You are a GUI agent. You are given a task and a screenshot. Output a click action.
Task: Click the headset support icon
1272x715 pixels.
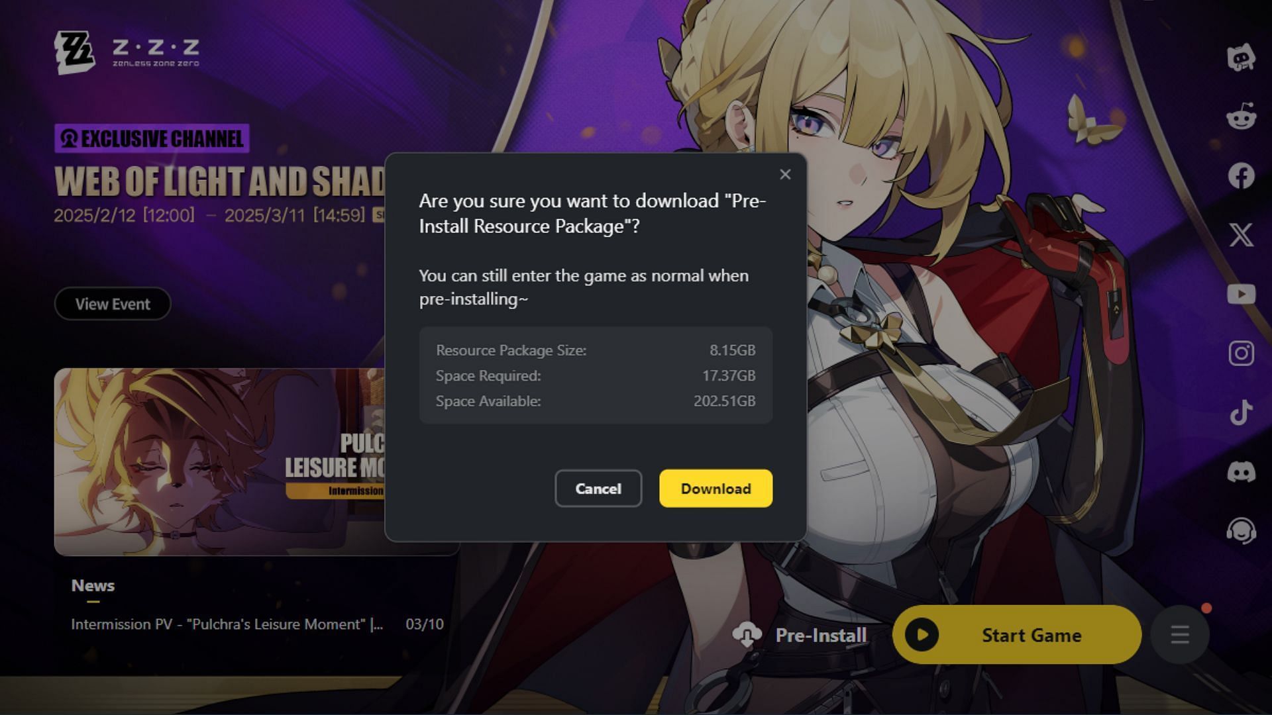coord(1241,531)
